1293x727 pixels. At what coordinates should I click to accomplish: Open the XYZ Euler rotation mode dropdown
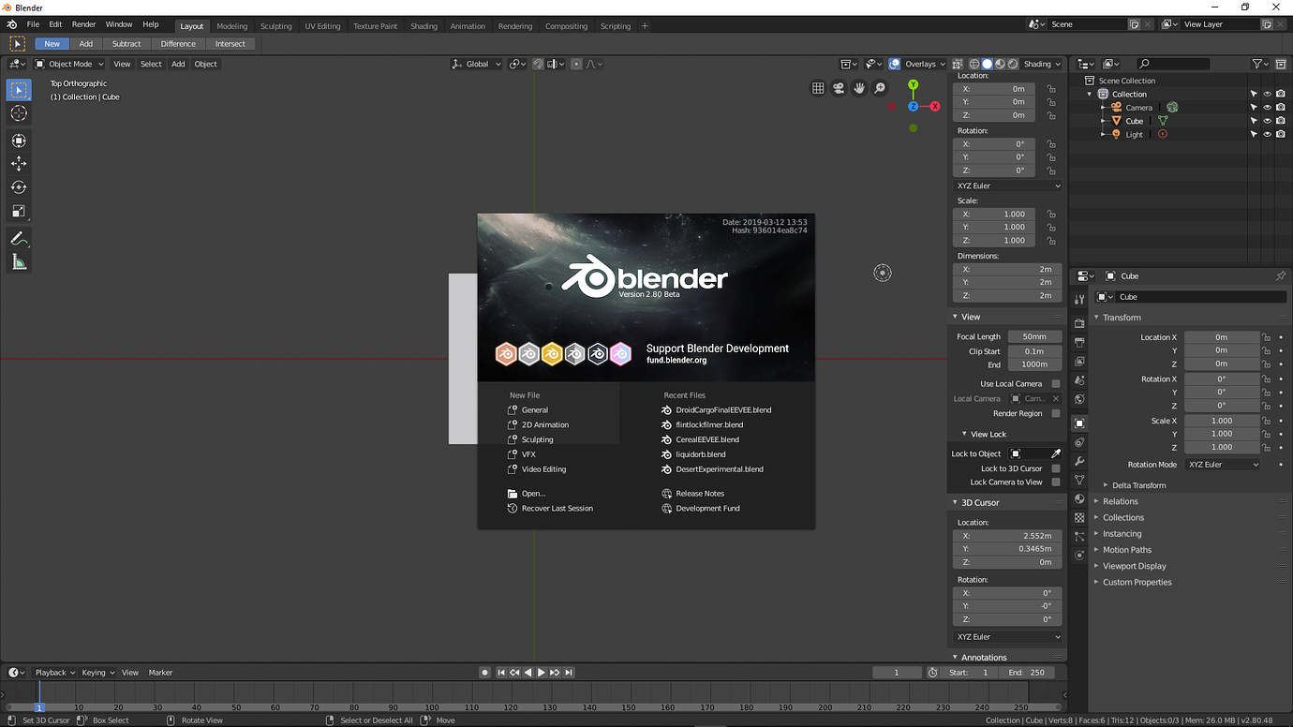1223,464
